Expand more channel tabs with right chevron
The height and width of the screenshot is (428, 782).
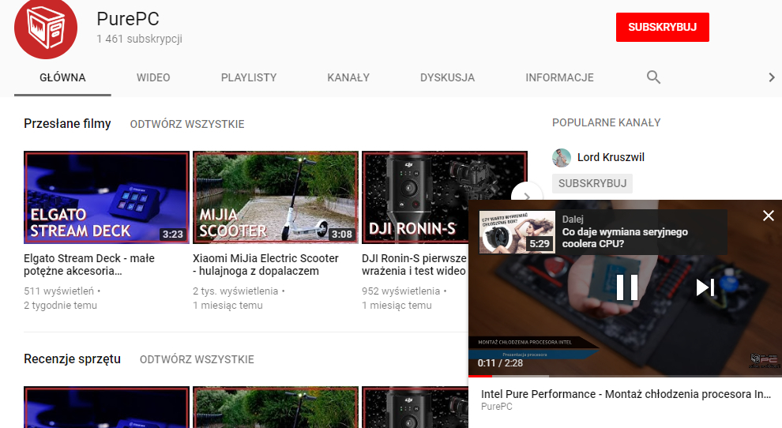pos(772,77)
